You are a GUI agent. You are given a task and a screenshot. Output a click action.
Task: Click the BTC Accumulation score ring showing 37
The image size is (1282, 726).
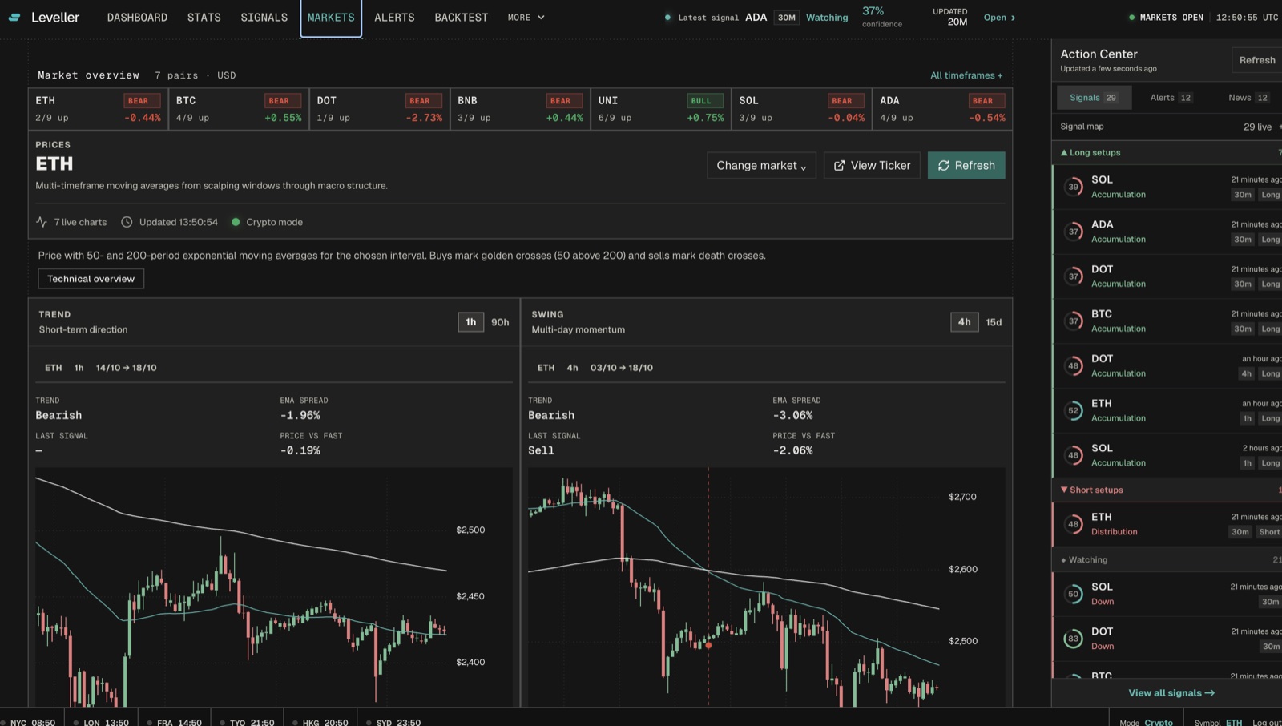point(1073,321)
